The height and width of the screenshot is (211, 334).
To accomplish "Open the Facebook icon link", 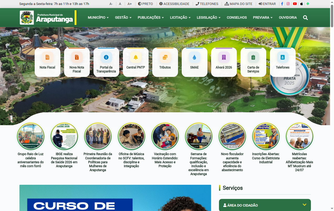I will click(282, 4).
